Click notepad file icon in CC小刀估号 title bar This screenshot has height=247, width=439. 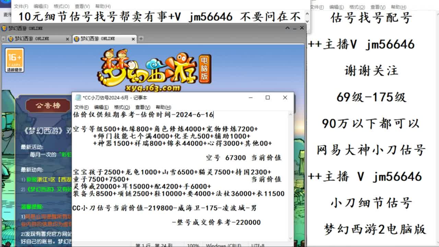[x=78, y=98]
